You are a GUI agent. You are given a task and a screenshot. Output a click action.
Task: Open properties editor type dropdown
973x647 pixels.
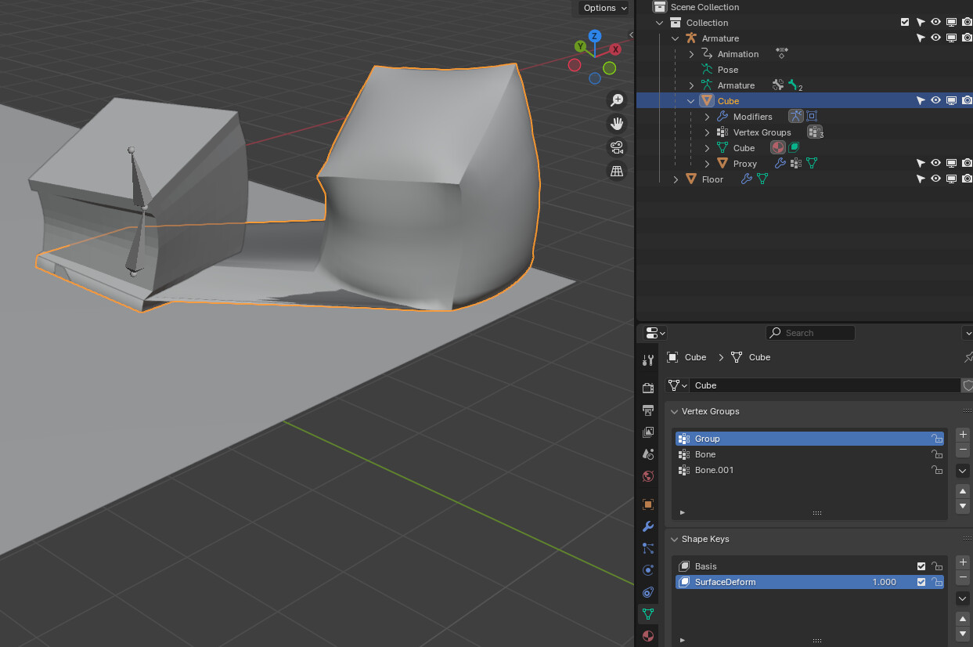coord(655,333)
